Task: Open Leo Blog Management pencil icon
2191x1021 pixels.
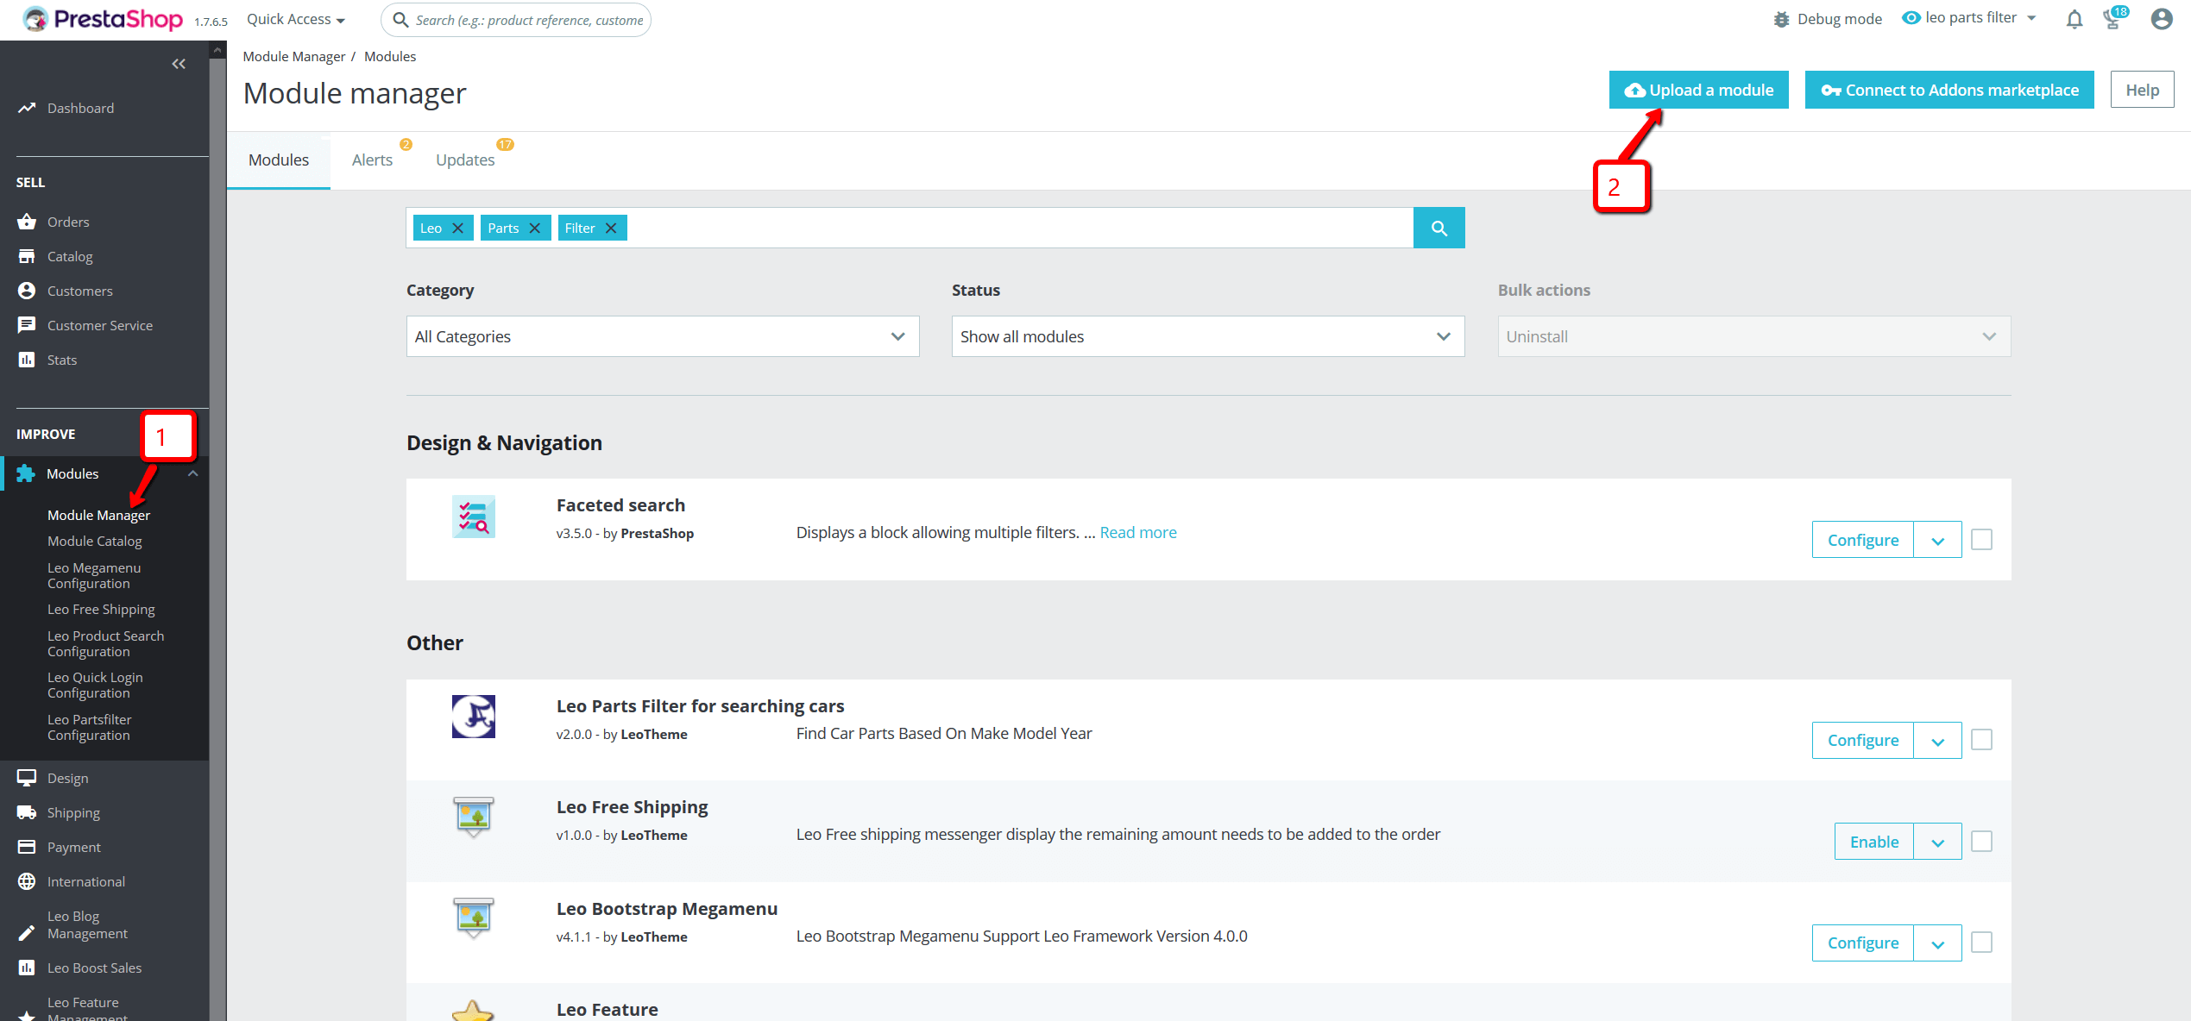Action: tap(27, 933)
